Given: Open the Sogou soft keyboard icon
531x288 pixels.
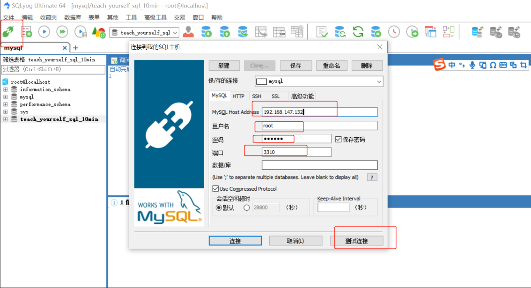Looking at the screenshot, I should tap(503, 65).
